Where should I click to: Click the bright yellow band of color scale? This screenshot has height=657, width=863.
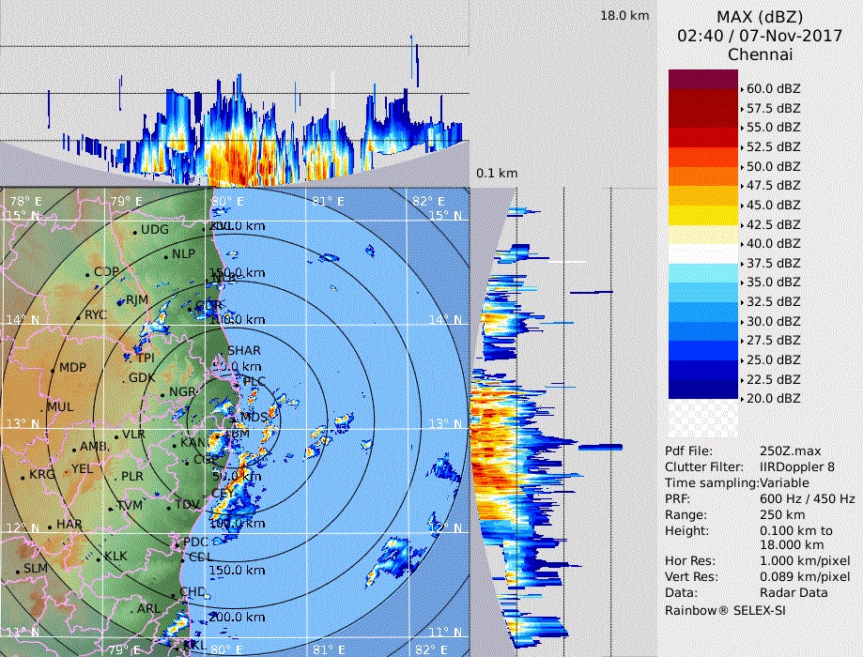(702, 215)
